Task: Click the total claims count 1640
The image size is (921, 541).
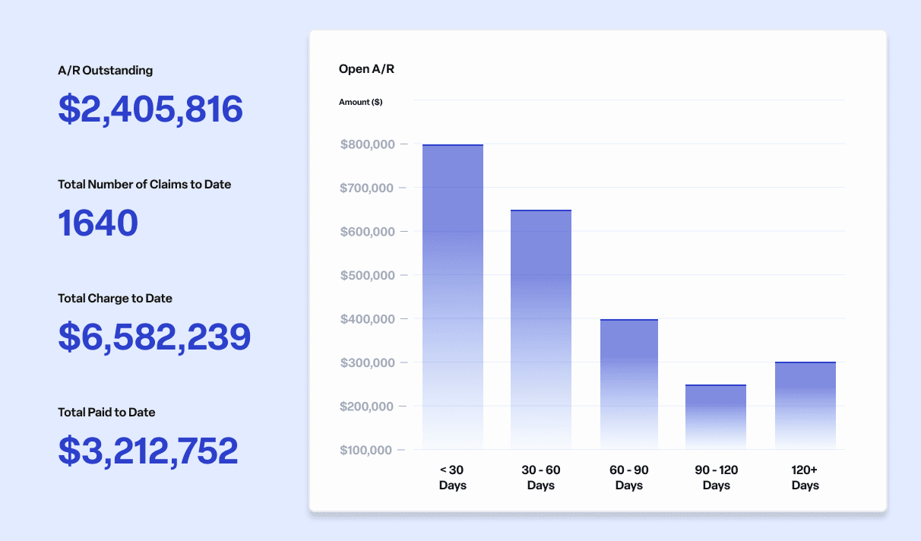Action: 98,223
